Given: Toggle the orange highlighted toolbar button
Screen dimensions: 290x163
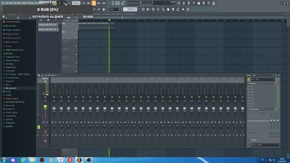Looking at the screenshot, I should 94,3.
